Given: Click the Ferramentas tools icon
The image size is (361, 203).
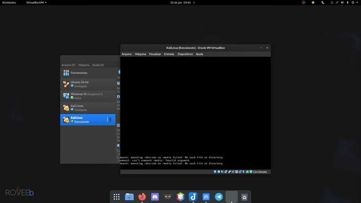Looking at the screenshot, I should coord(66,73).
